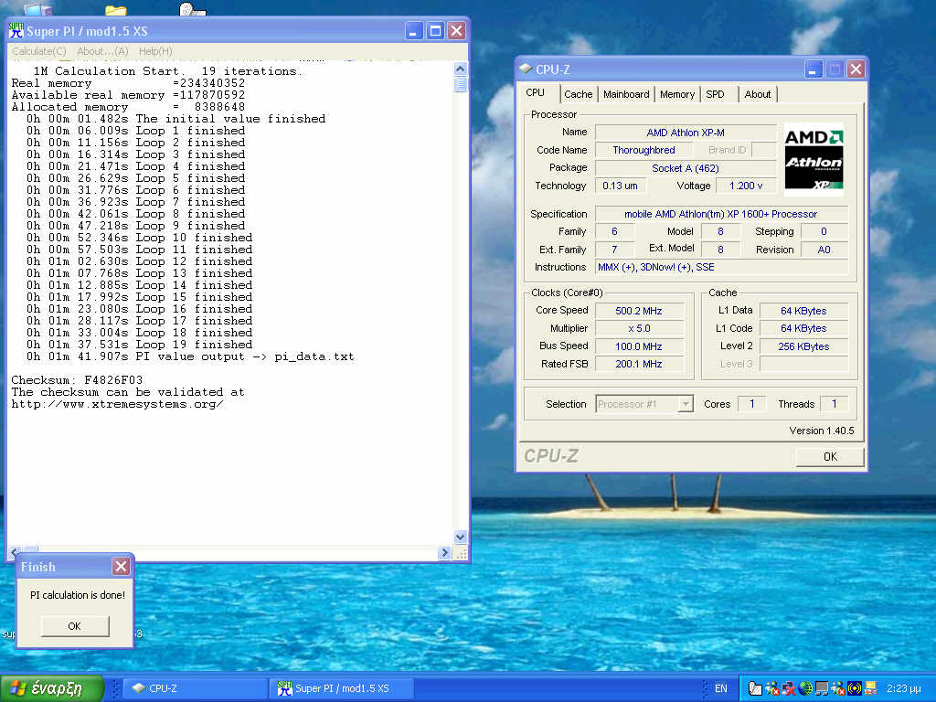Open the yellow wireless signal tray icon
This screenshot has width=936, height=702.
(855, 688)
